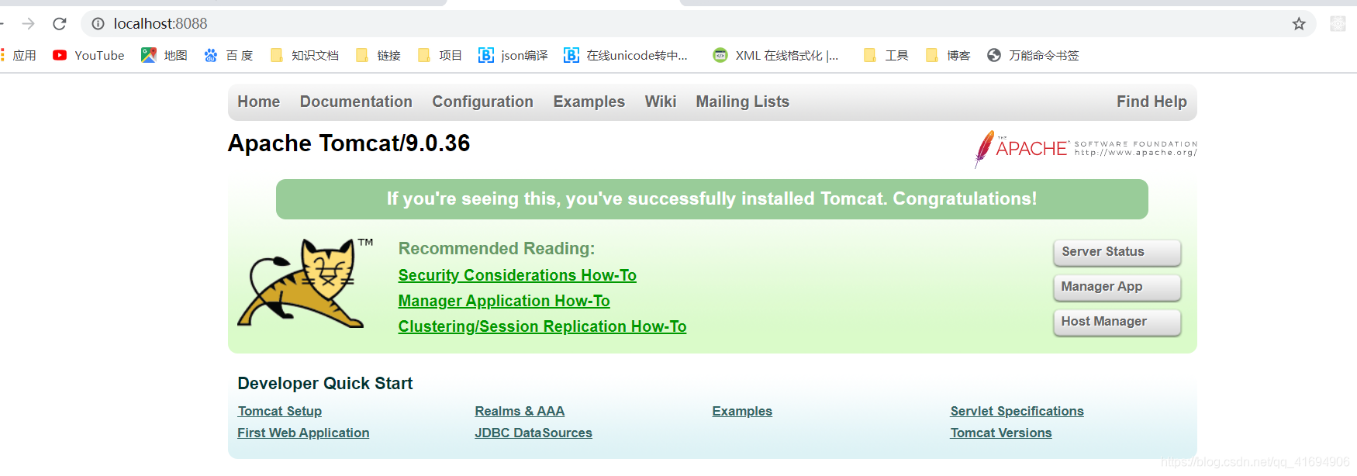The image size is (1357, 476).
Task: Open the Tomcat Versions link
Action: tap(1001, 433)
